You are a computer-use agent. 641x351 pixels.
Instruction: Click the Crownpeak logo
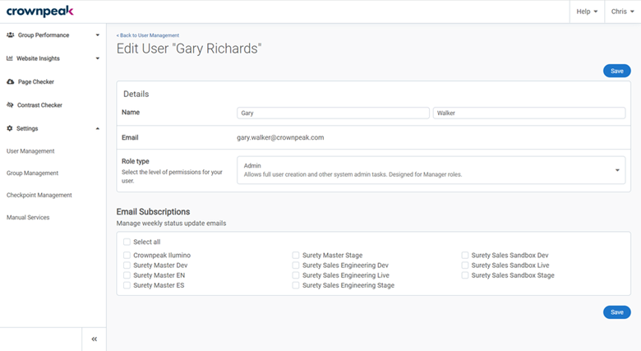pyautogui.click(x=39, y=11)
